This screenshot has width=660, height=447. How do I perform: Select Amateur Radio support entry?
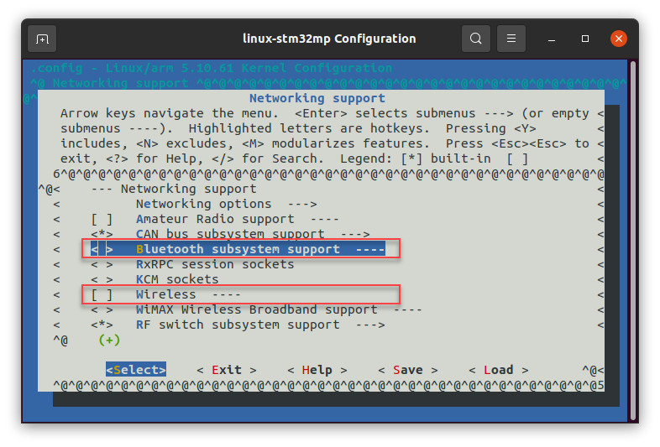point(215,219)
